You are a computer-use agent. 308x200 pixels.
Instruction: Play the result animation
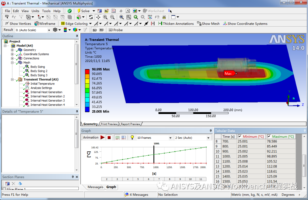click(103, 137)
